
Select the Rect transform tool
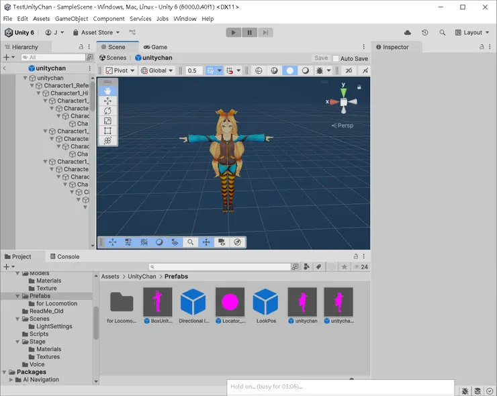coord(107,131)
